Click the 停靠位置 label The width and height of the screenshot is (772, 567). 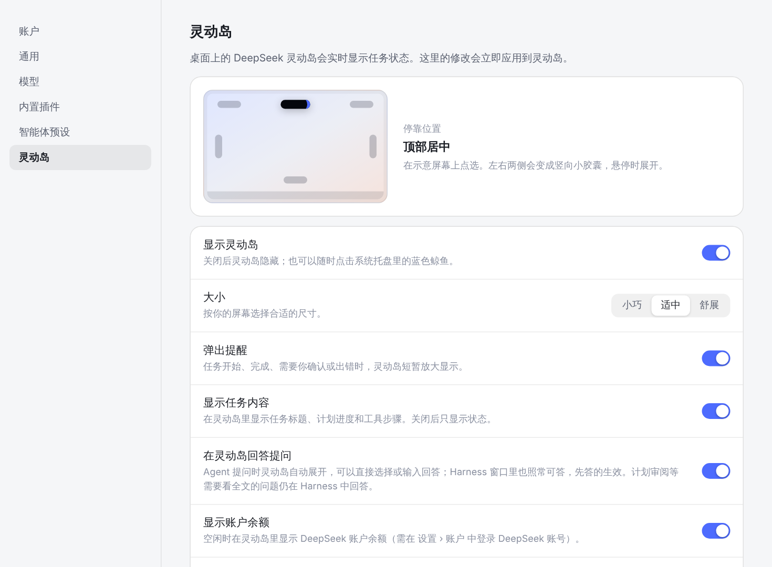tap(422, 129)
